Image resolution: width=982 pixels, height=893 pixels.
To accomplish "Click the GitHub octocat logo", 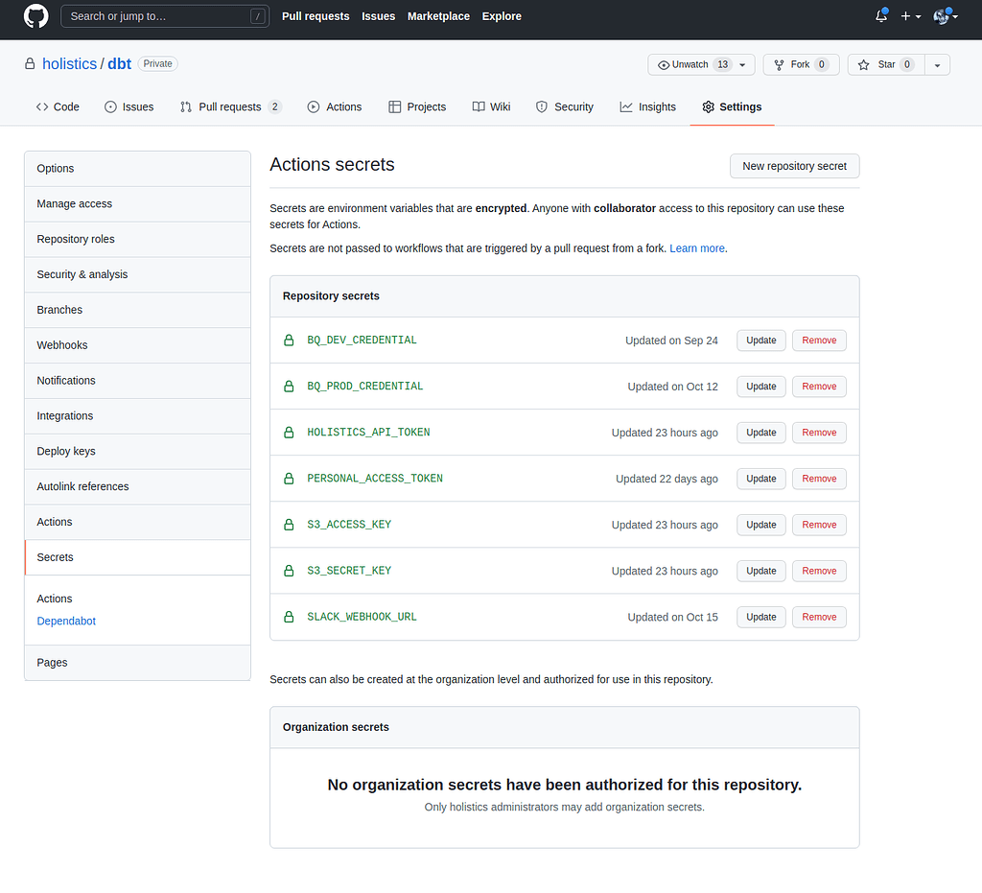I will pyautogui.click(x=35, y=15).
